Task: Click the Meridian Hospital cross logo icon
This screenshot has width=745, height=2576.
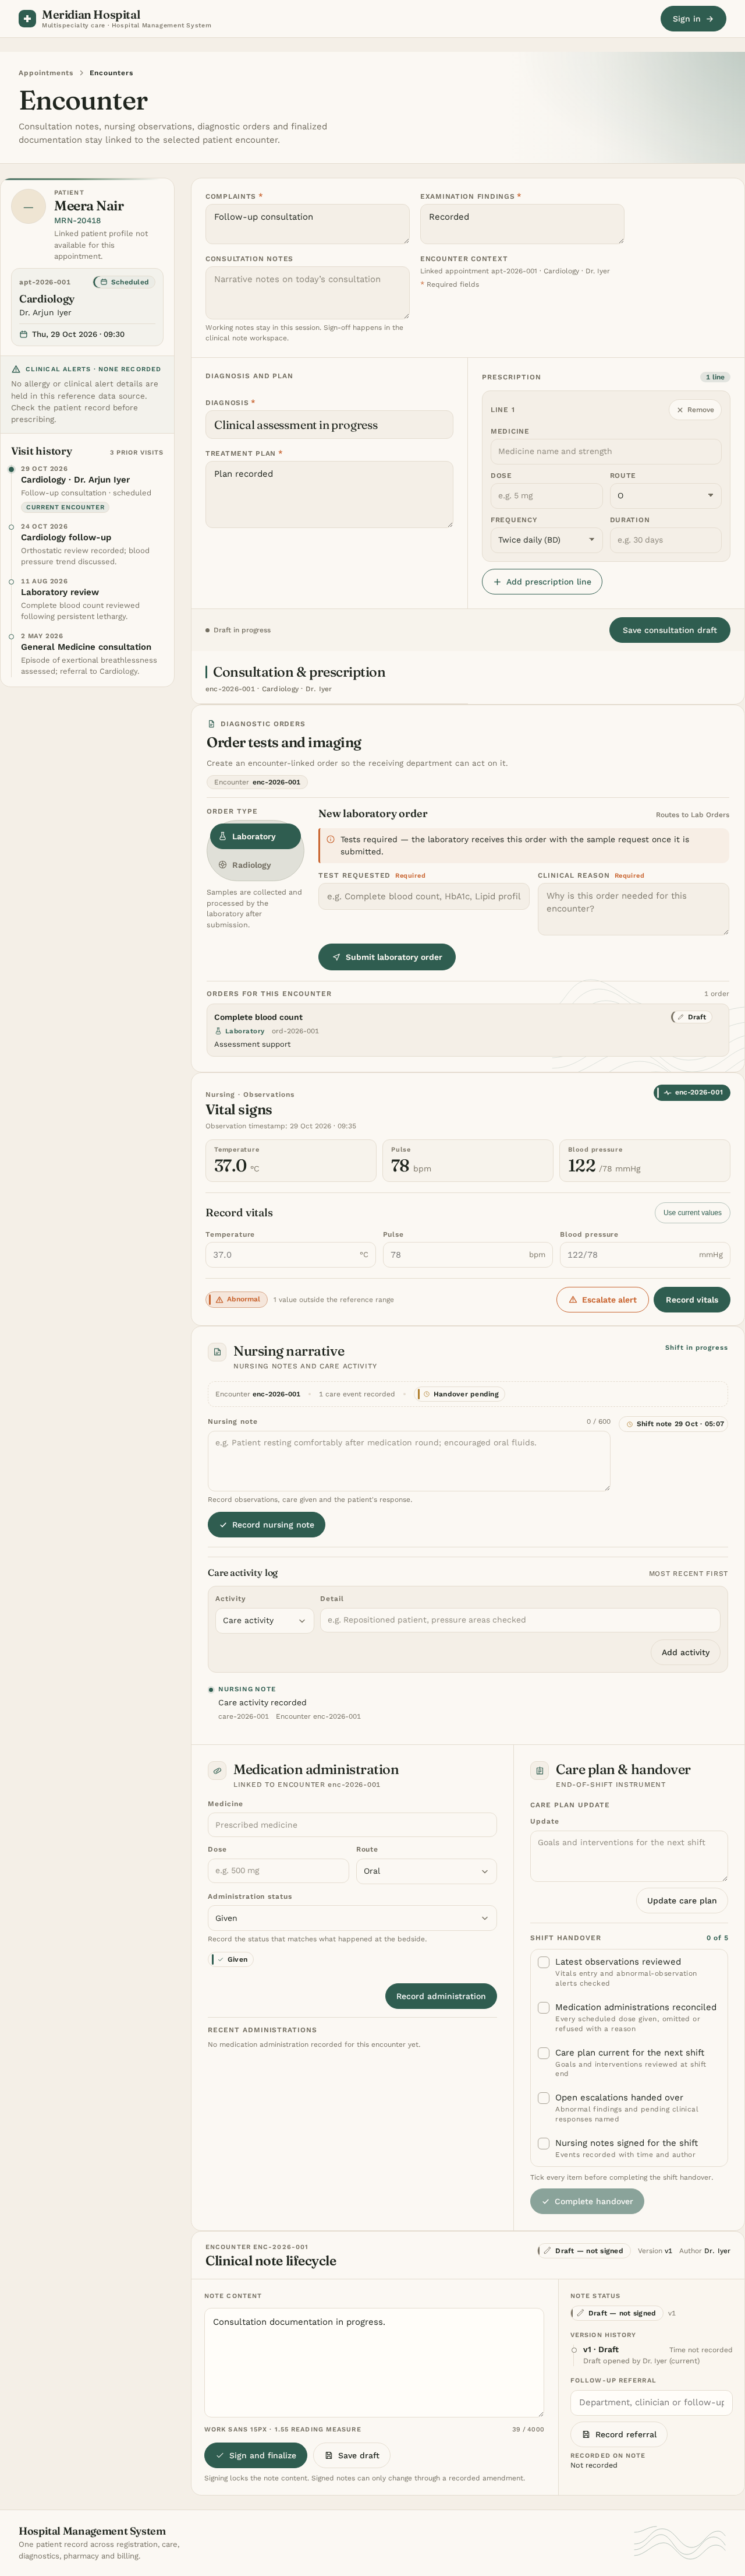Action: tap(27, 18)
